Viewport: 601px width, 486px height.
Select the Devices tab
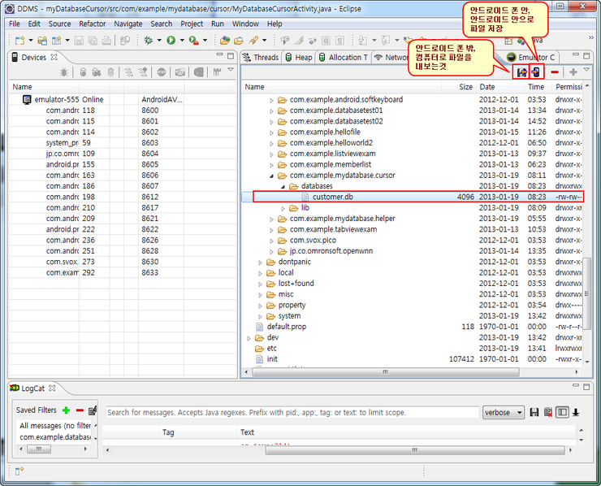pos(34,57)
